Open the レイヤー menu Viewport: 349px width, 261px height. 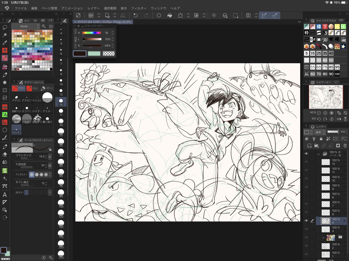coord(93,8)
